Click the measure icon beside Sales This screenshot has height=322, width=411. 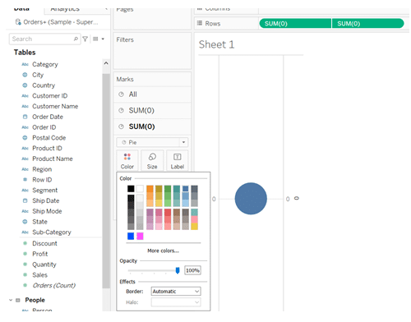point(25,274)
